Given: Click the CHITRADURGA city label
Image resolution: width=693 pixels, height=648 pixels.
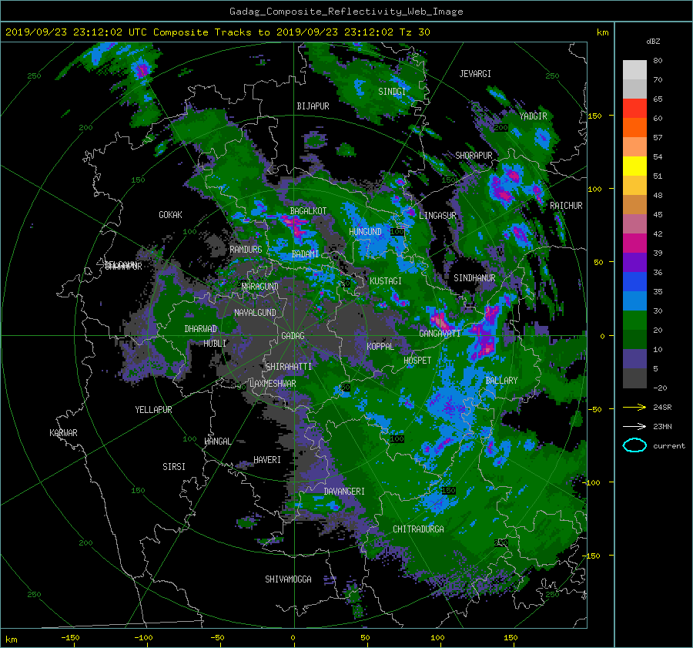Looking at the screenshot, I should coord(419,529).
